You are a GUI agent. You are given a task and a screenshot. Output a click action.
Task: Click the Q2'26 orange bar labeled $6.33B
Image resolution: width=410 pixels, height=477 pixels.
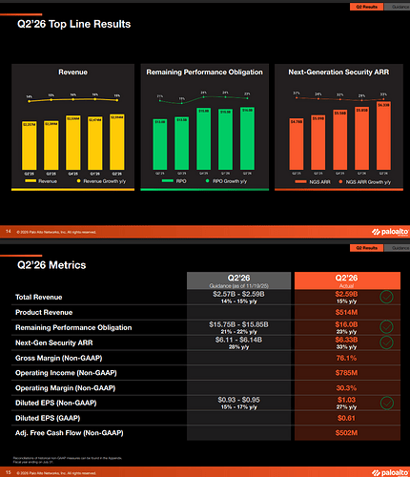click(383, 135)
